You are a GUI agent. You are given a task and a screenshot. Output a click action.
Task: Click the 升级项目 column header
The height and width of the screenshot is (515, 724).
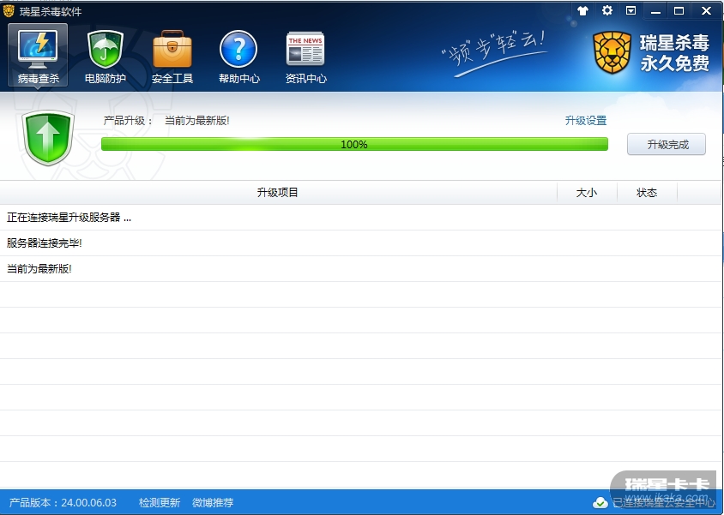pos(278,193)
